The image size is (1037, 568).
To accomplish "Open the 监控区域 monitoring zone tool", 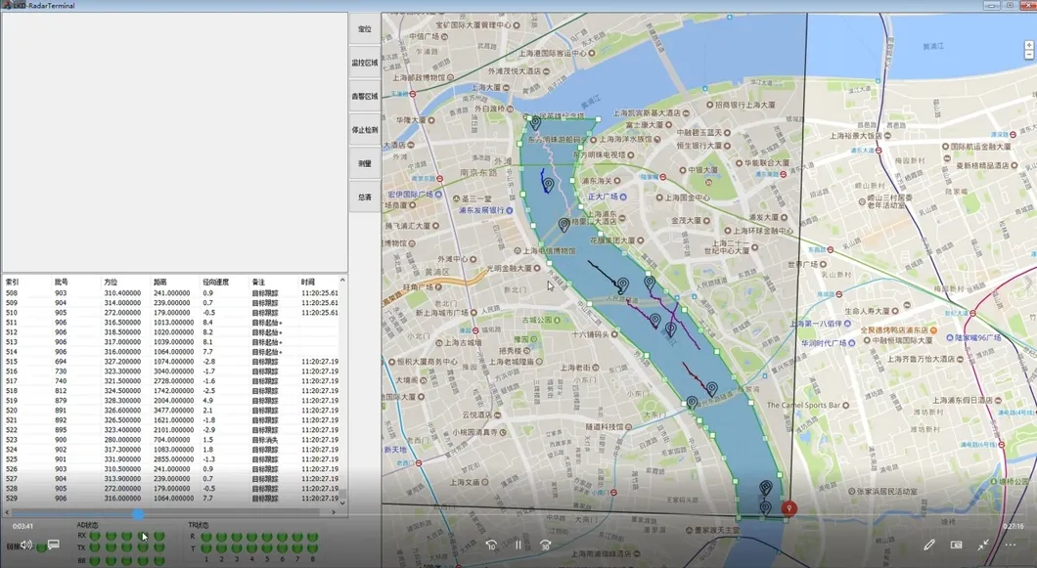I will pos(364,63).
